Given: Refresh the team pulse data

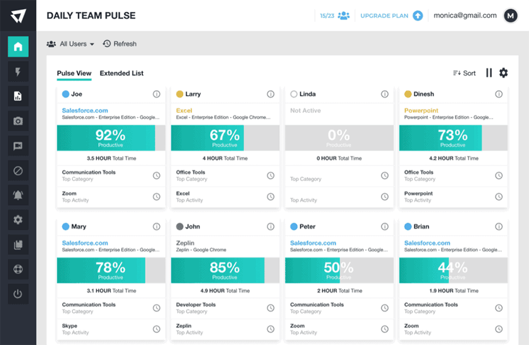Looking at the screenshot, I should point(119,44).
